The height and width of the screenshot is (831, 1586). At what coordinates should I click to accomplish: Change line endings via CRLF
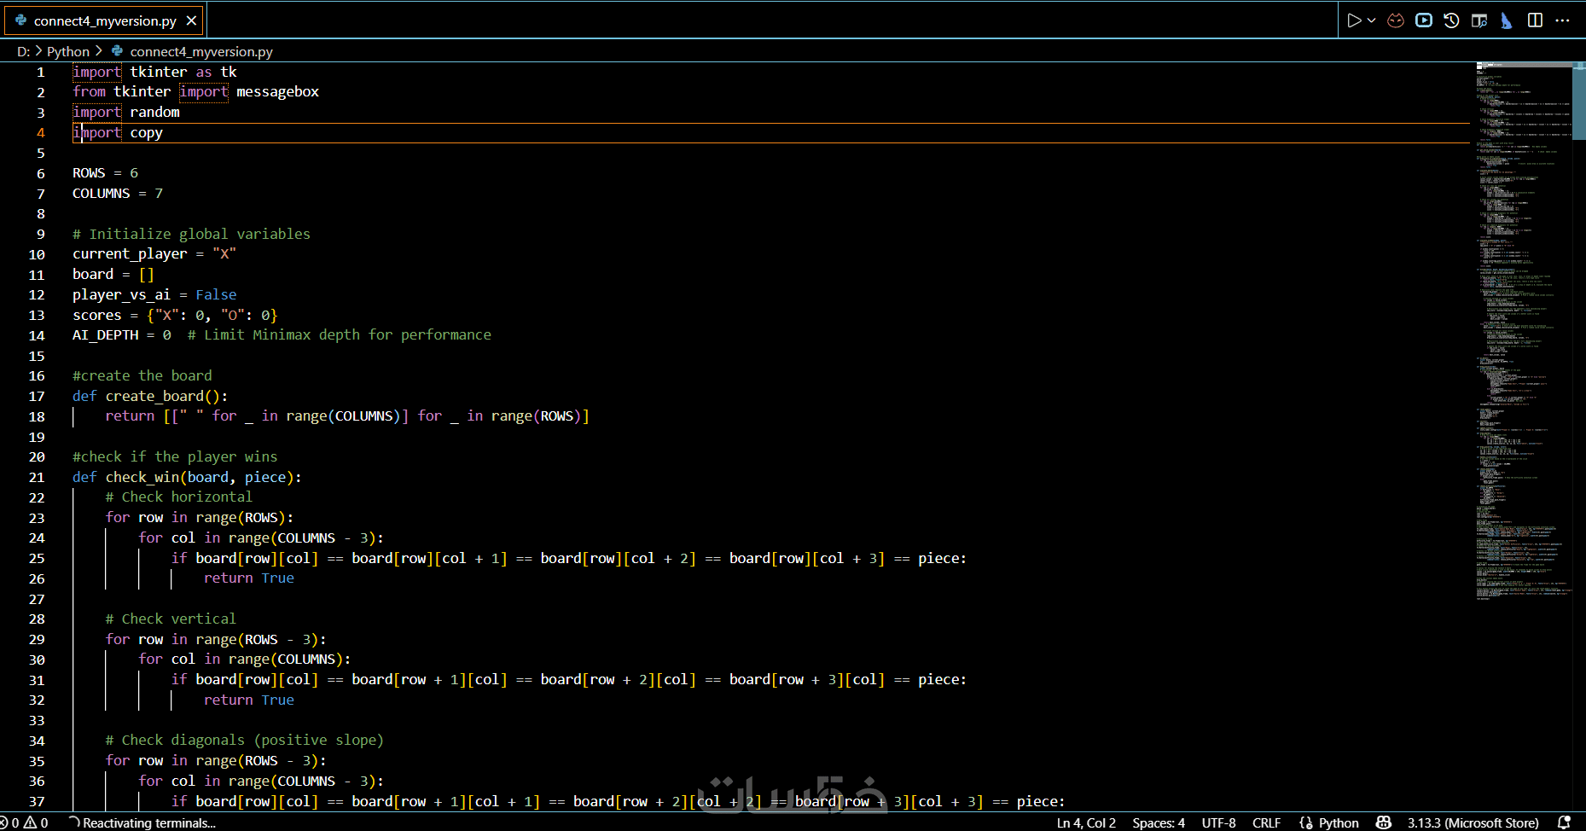click(x=1266, y=822)
